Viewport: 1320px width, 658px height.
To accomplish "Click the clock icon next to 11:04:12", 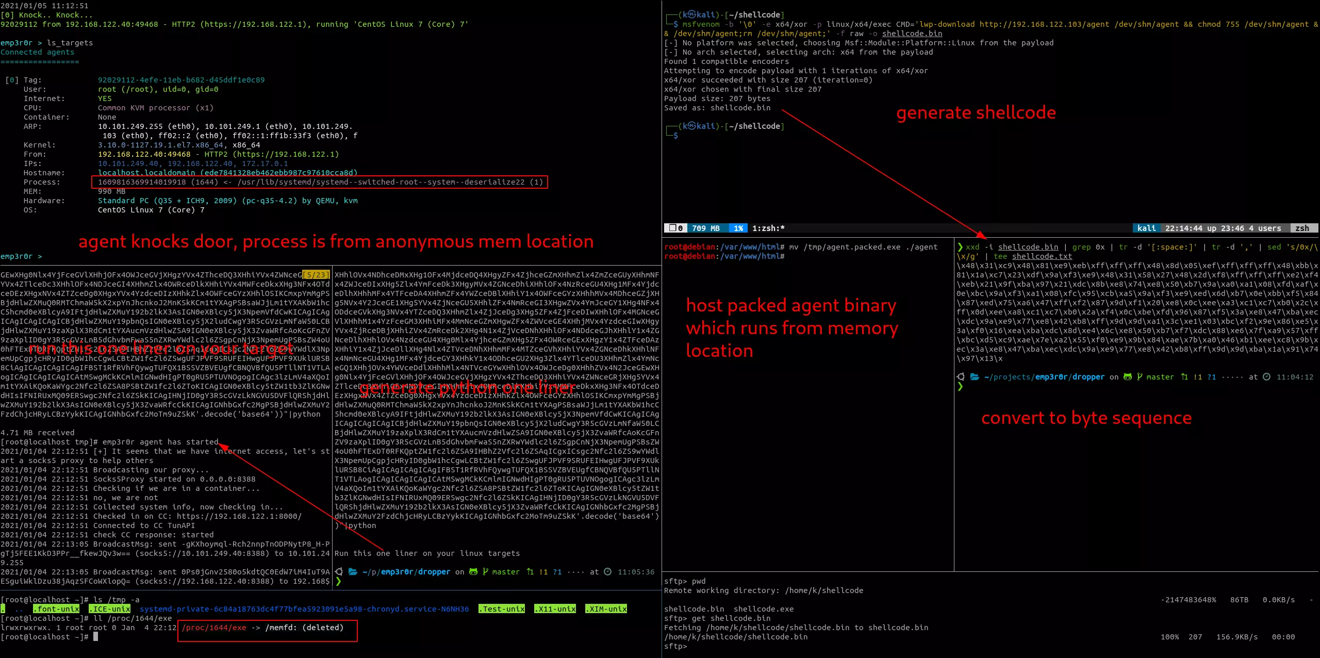I will click(x=1266, y=377).
